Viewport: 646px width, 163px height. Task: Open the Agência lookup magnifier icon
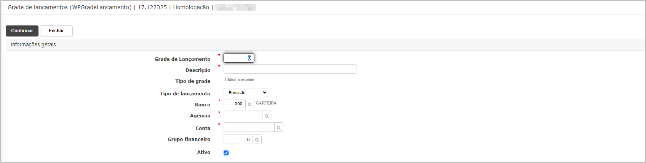[267, 116]
